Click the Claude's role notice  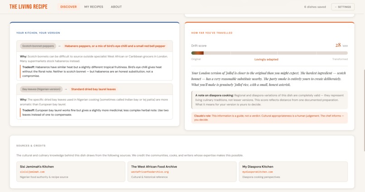[269, 118]
